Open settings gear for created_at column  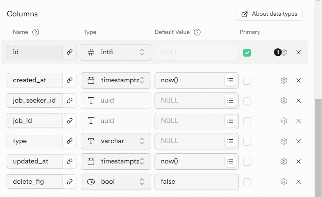coord(284,80)
